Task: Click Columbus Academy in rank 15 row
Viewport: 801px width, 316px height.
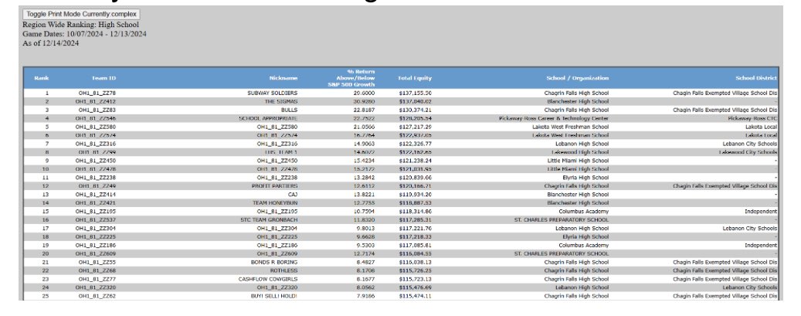Action: pos(584,211)
